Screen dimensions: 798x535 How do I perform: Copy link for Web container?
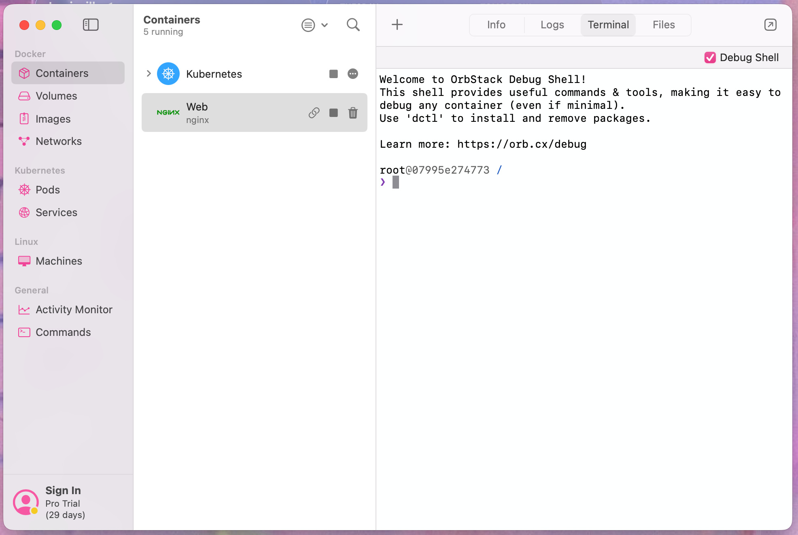[314, 113]
